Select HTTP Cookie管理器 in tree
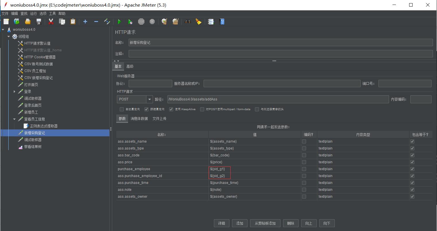This screenshot has height=231, width=437. click(40, 57)
